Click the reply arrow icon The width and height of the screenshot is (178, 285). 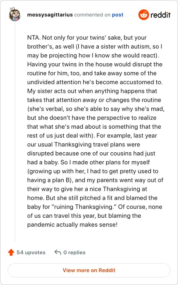click(57, 252)
